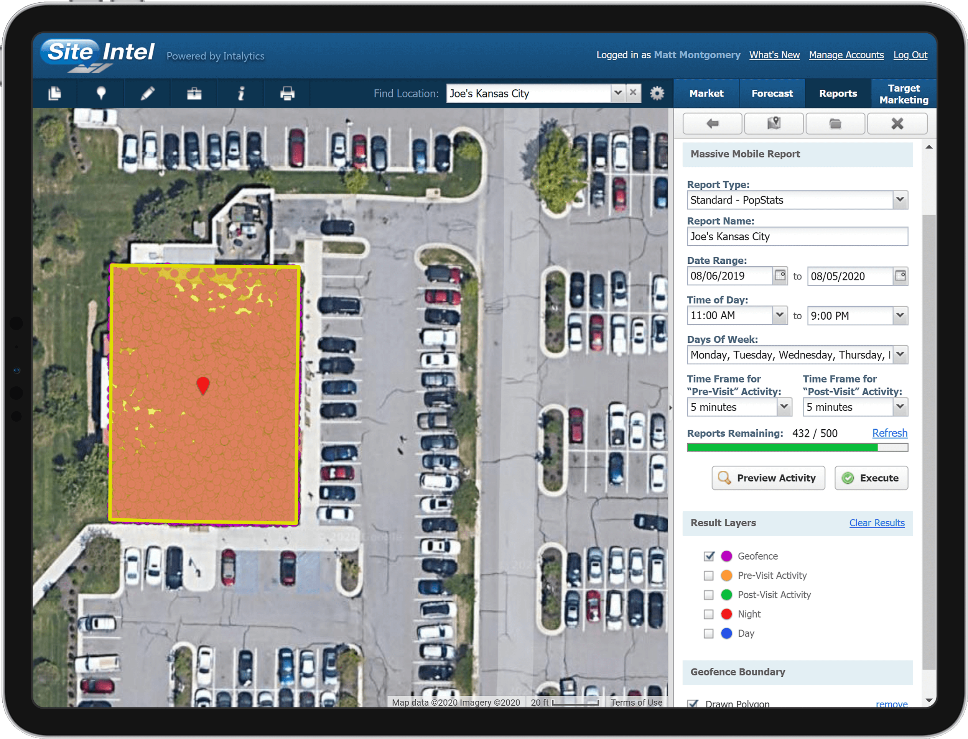The width and height of the screenshot is (968, 739).
Task: Click the purple Geofence color swatch
Action: point(727,556)
